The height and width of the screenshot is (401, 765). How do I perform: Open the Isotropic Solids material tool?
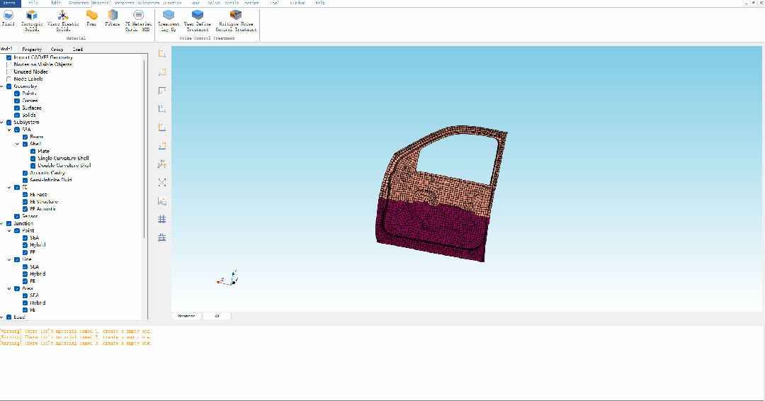[32, 21]
